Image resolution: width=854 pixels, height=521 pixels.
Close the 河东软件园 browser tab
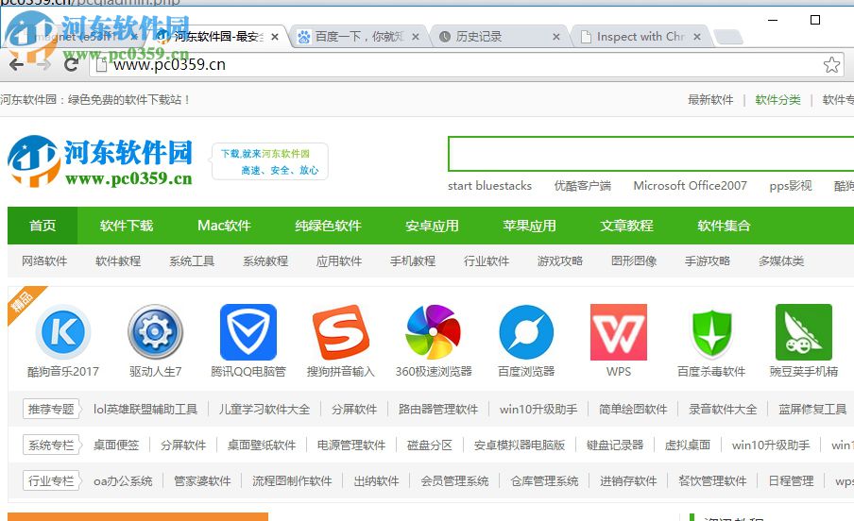pos(275,37)
